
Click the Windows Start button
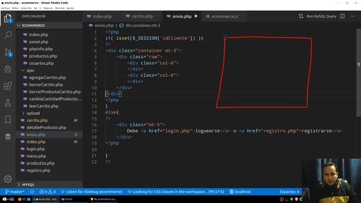tap(5, 199)
